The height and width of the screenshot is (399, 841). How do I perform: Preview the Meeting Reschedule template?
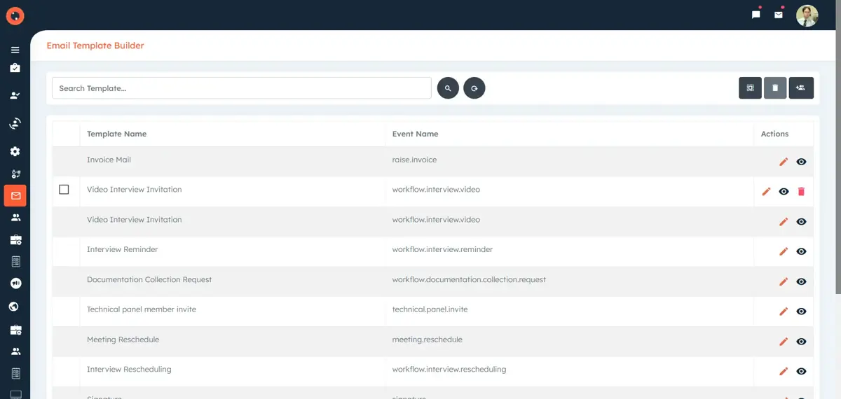(x=801, y=342)
